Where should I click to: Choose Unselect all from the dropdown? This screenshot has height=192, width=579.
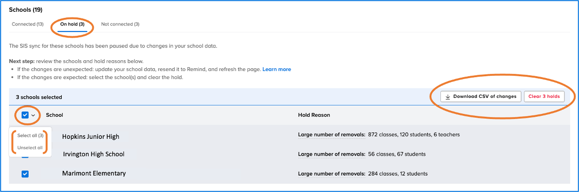tap(30, 148)
